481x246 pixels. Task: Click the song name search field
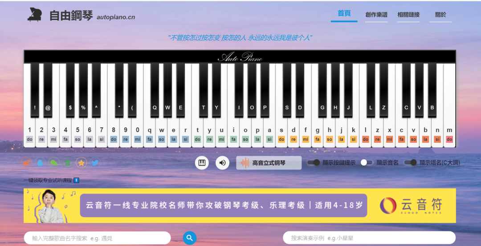click(x=97, y=238)
